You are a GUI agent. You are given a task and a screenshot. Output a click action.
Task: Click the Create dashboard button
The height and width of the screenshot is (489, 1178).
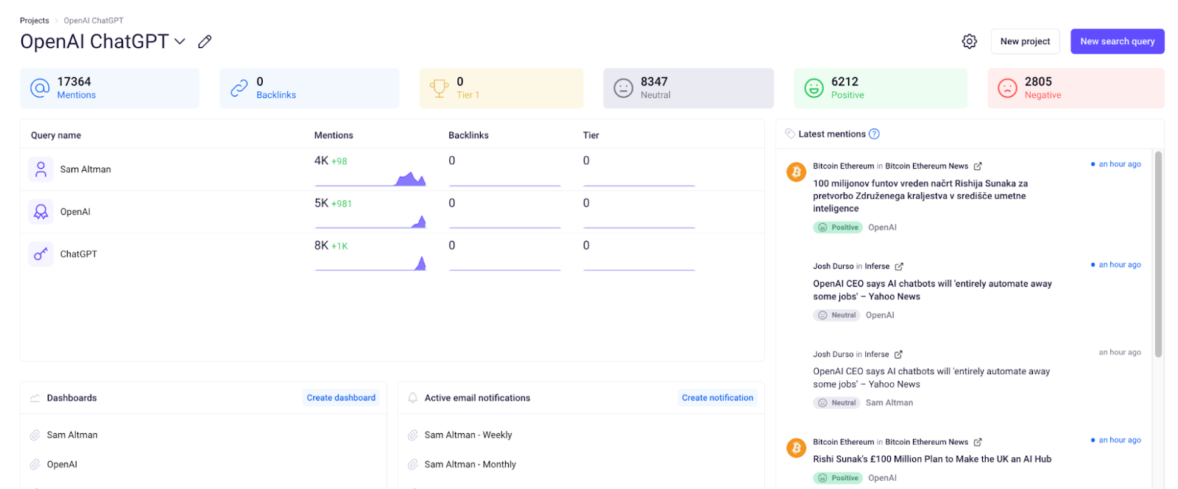341,398
